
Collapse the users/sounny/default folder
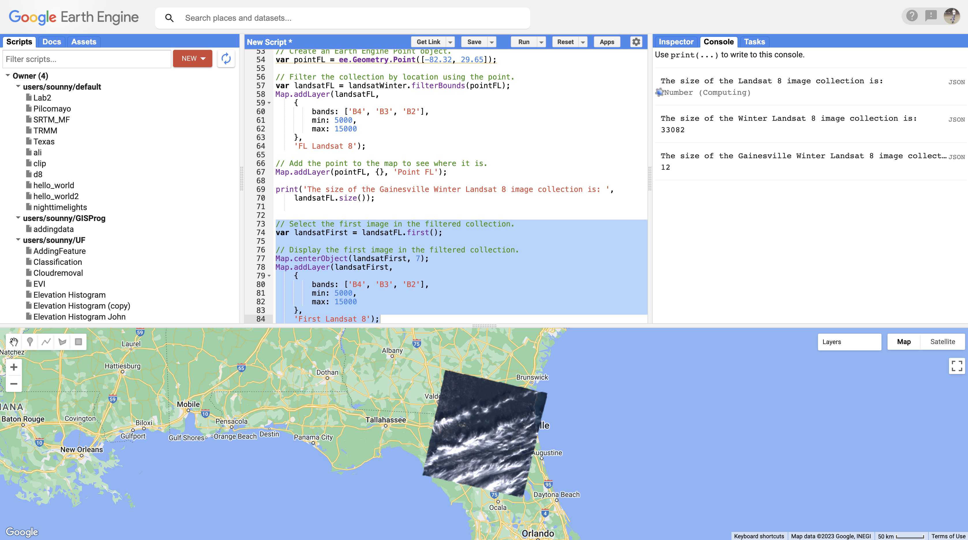(x=18, y=87)
